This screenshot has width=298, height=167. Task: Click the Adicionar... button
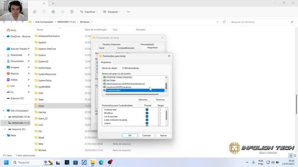143,100
